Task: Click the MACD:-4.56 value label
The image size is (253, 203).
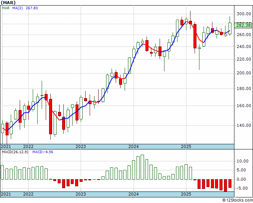Action: (x=43, y=152)
